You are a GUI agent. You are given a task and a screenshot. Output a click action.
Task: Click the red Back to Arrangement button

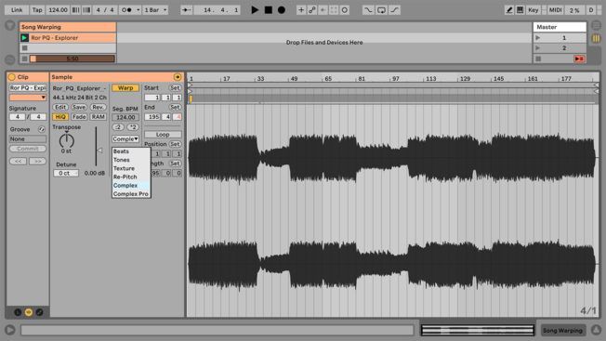[579, 59]
